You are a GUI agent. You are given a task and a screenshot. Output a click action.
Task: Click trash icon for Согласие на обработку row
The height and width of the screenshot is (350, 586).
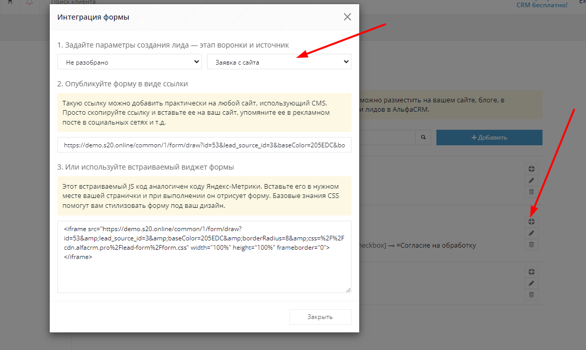point(532,245)
